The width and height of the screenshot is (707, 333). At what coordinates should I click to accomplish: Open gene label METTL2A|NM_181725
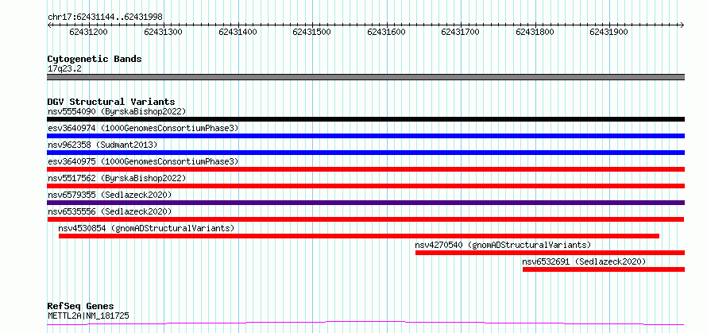tap(88, 316)
